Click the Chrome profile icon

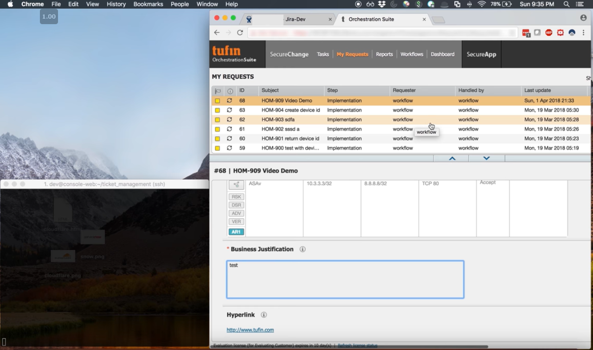[x=583, y=18]
